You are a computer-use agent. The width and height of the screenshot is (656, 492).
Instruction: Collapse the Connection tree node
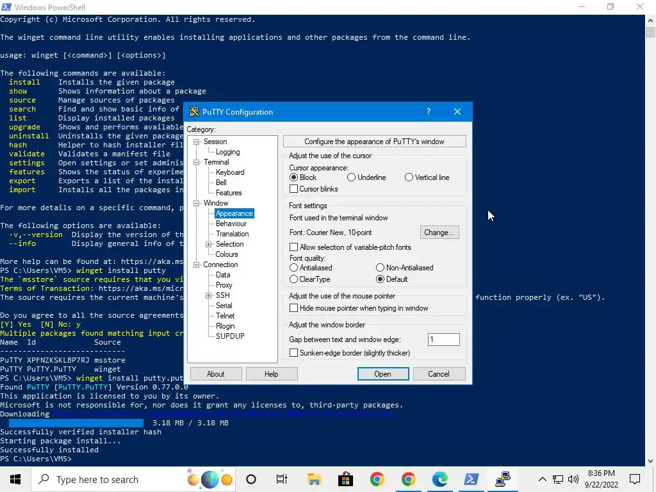[x=196, y=265]
